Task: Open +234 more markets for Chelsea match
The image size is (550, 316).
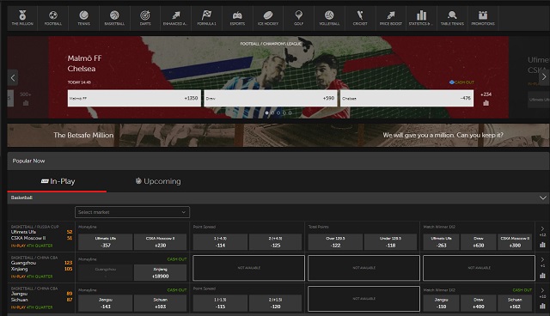Action: (486, 94)
